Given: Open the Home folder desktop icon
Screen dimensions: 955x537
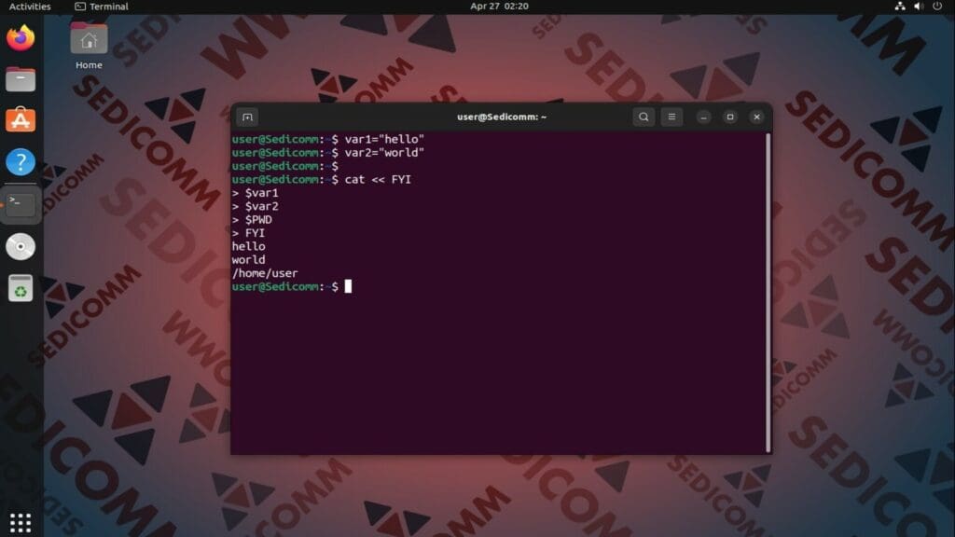Looking at the screenshot, I should click(x=89, y=46).
